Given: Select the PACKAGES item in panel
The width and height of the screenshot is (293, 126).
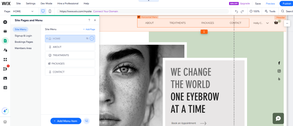Looking at the screenshot, I should (x=70, y=63).
